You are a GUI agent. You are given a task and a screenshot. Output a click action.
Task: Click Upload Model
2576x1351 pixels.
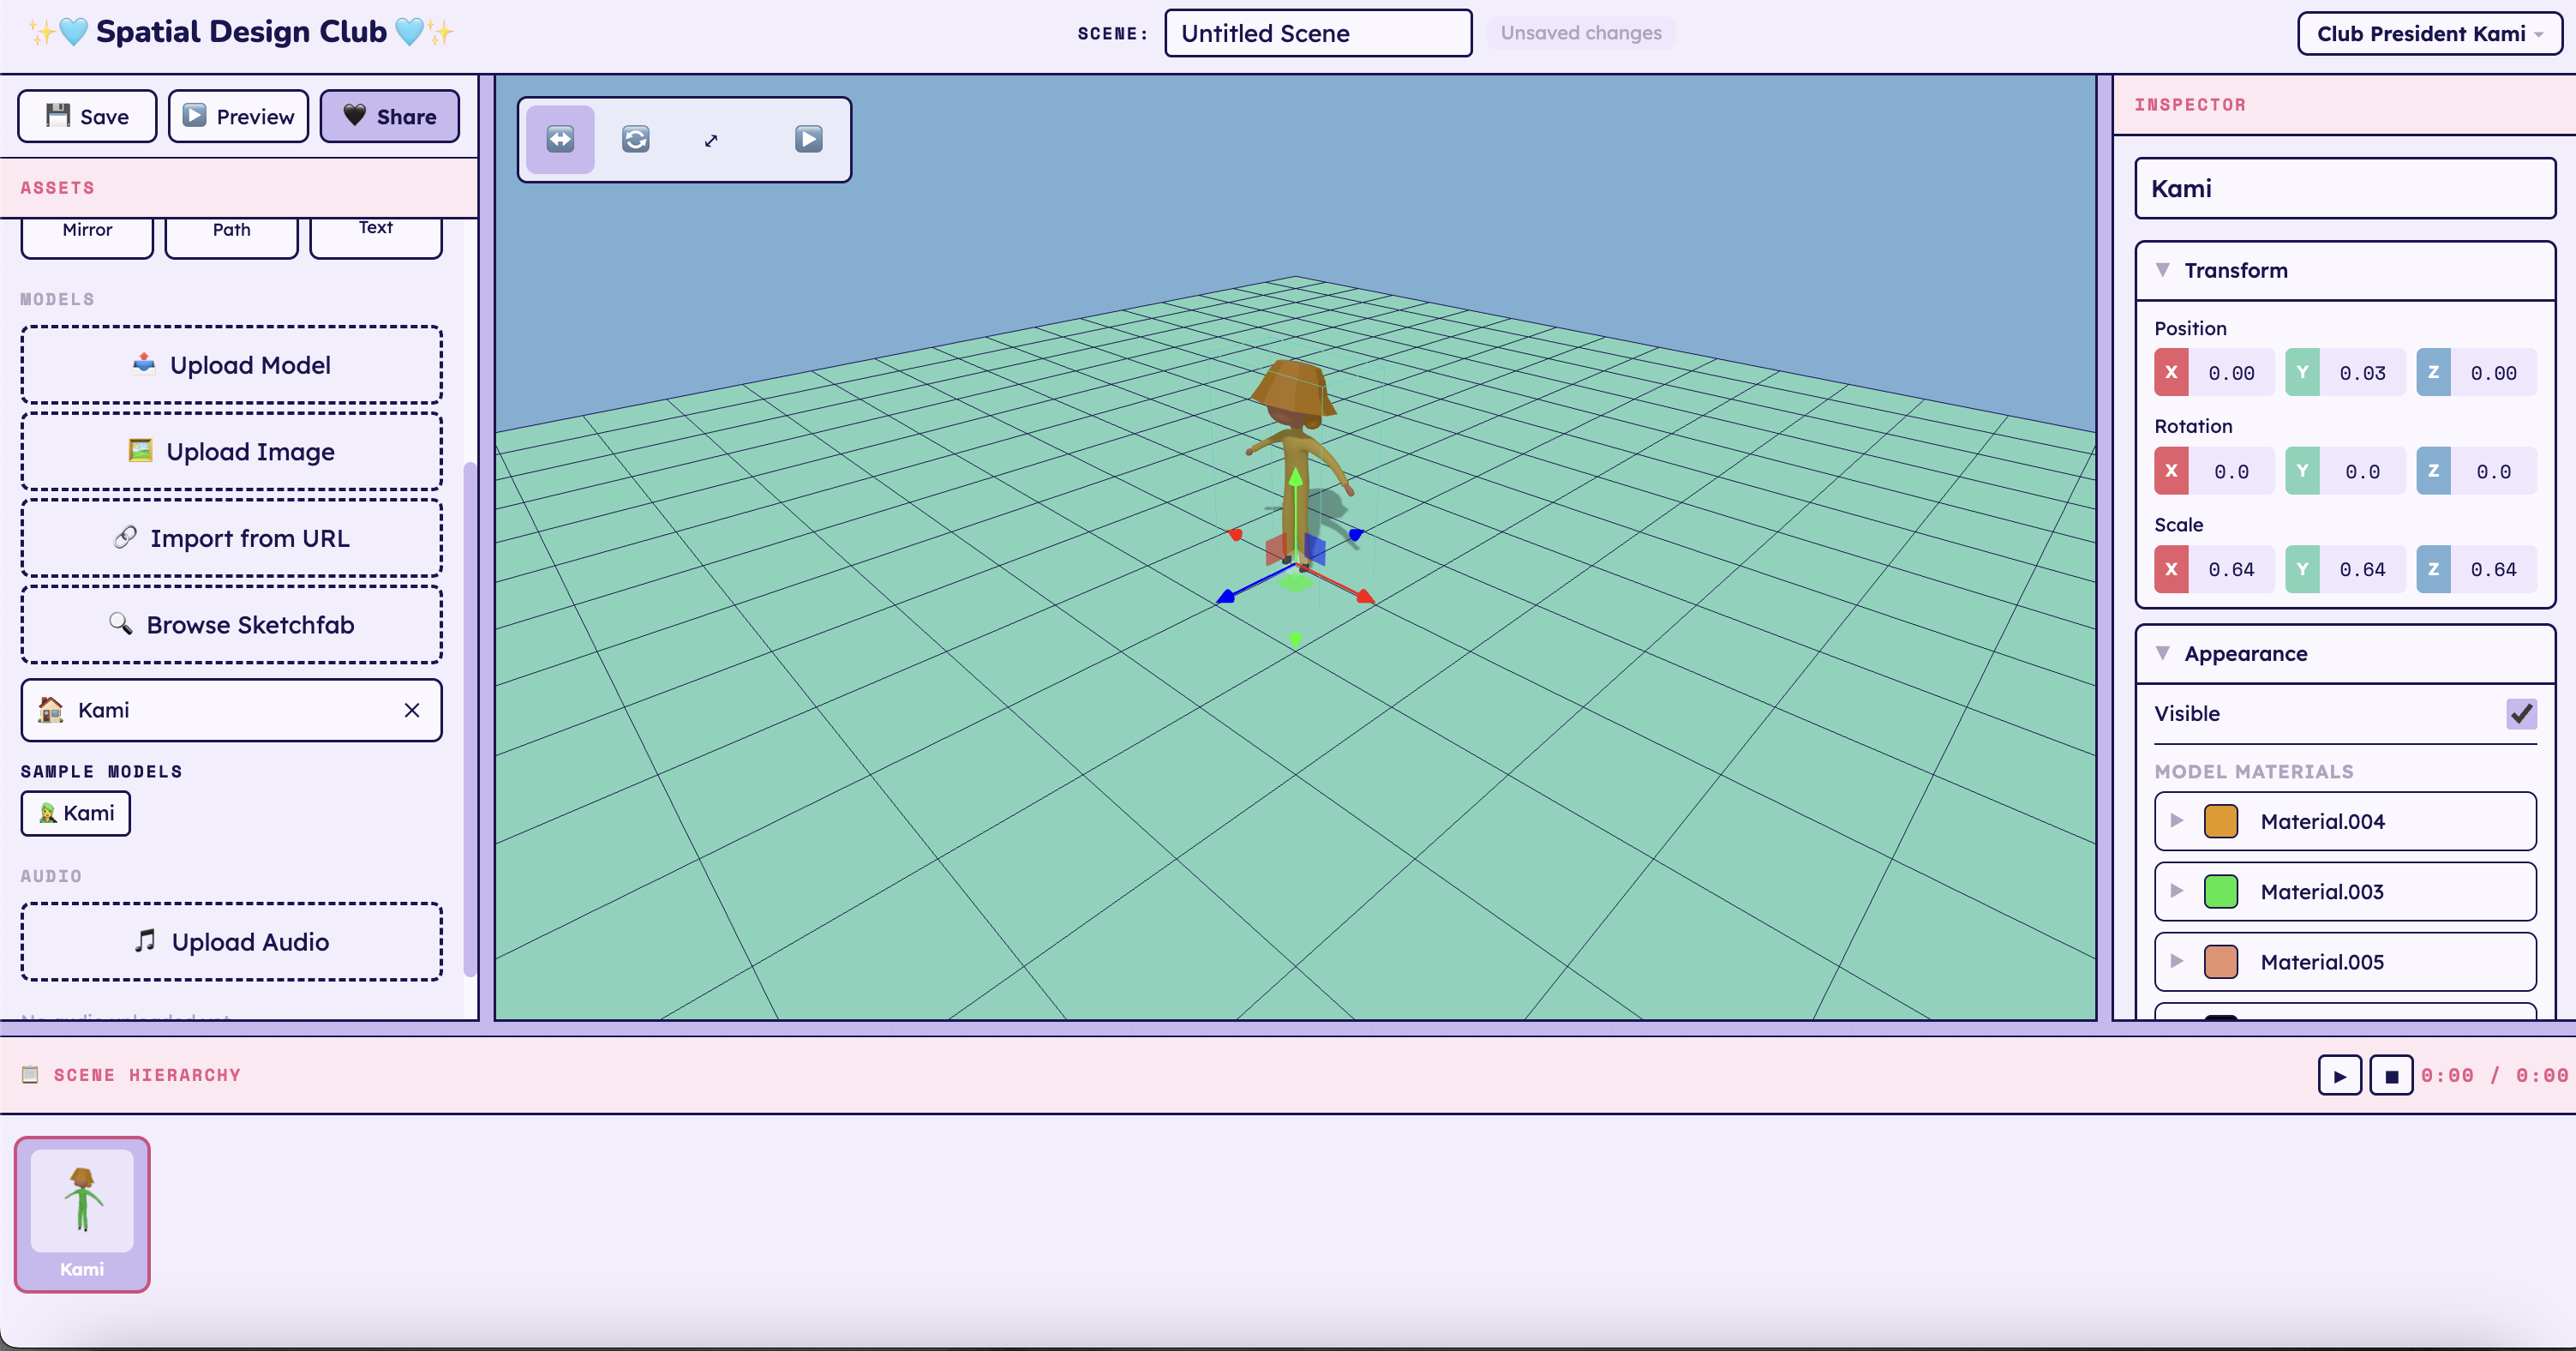tap(231, 364)
